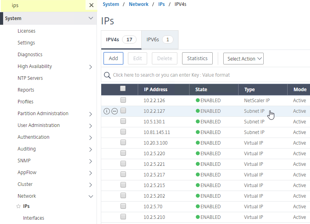
Task: Check the box for 10.20.3.100
Action: [x=123, y=142]
